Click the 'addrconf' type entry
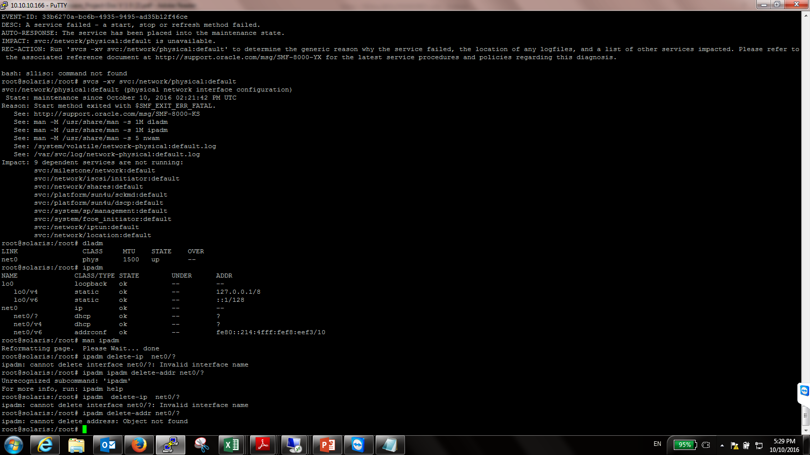Screen dimensions: 810x455 point(91,332)
